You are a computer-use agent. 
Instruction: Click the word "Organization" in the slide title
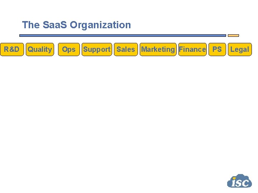pos(100,25)
